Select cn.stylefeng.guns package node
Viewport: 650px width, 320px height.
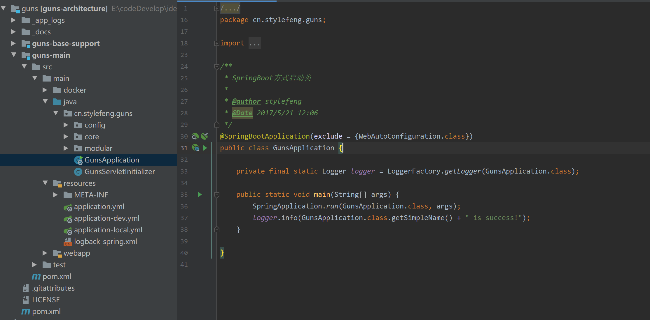point(103,113)
